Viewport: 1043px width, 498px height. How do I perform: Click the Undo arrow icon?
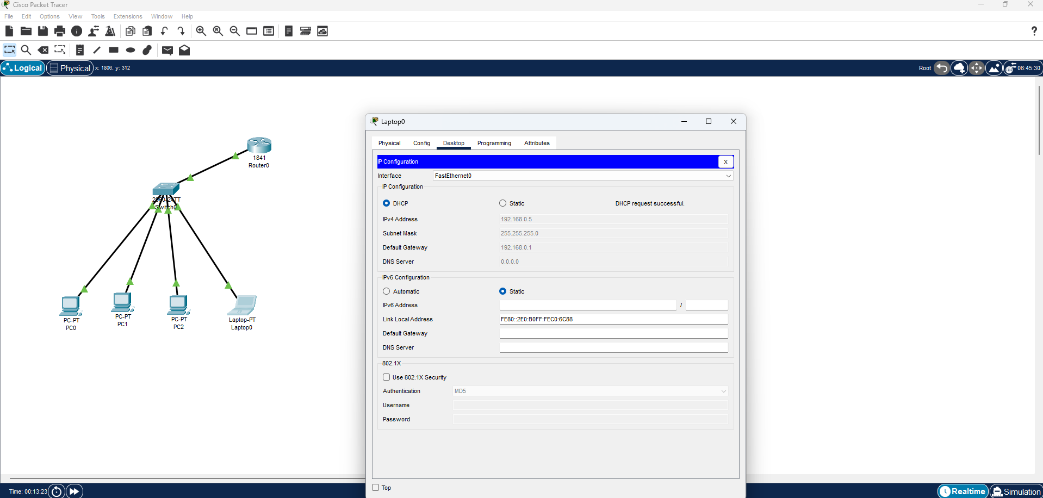pos(164,31)
